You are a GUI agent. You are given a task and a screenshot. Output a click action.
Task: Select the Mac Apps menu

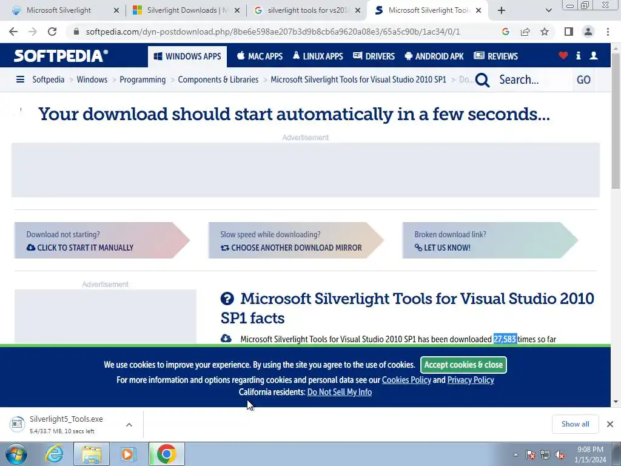point(260,56)
